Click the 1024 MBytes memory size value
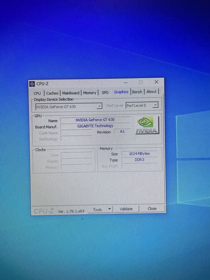Screen dimensions: 210x280 pyautogui.click(x=140, y=154)
